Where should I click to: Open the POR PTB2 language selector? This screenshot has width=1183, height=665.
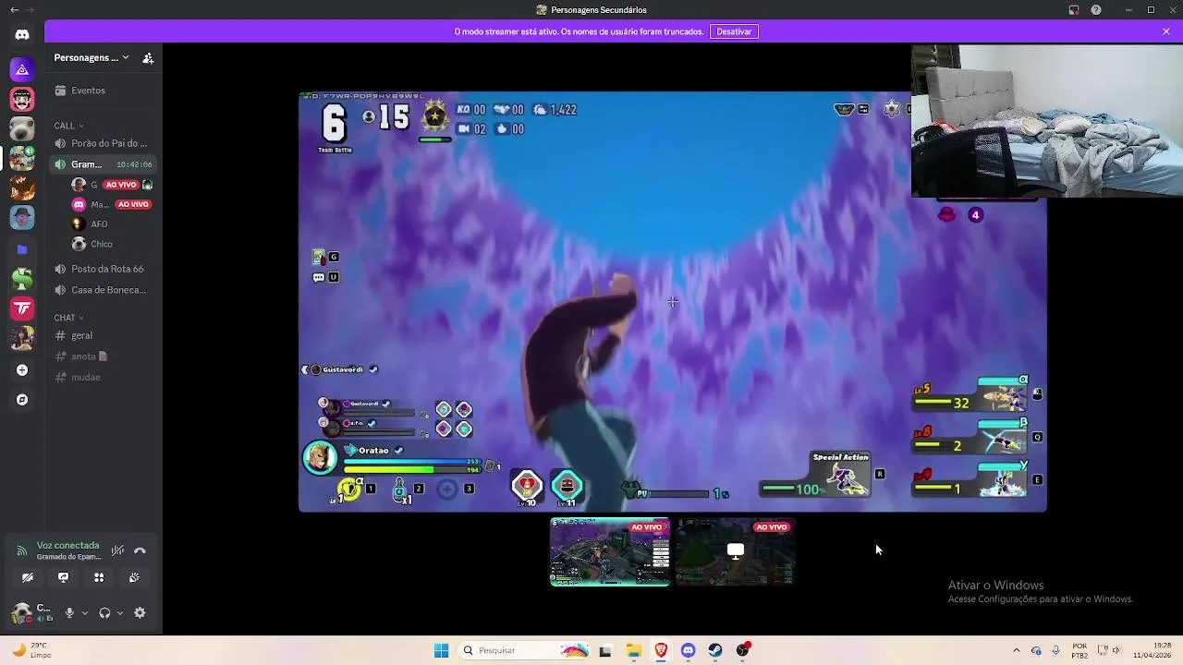(1079, 650)
